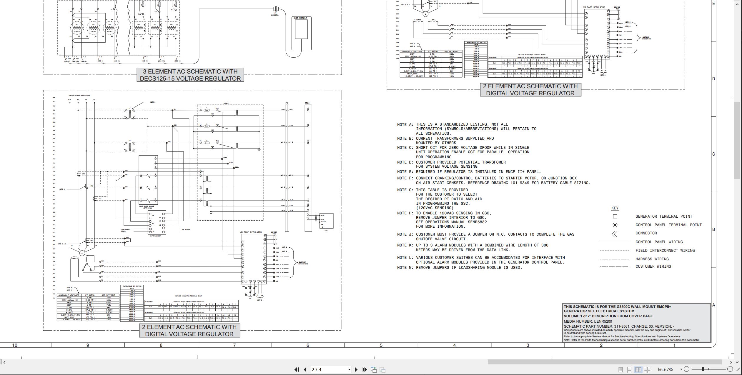Click '3 ELEMENT AC SCHEMATIC WITH DECS125-15' title
This screenshot has width=742, height=375.
pos(190,75)
